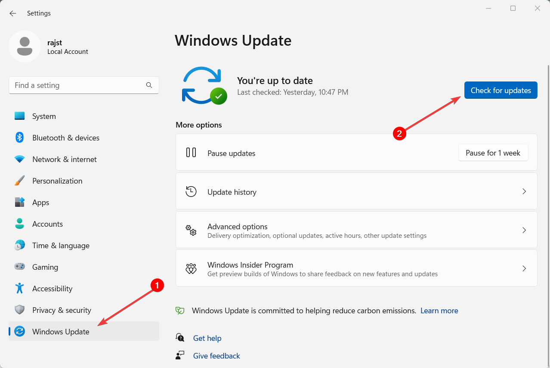Viewport: 550px width, 368px height.
Task: Open the Get help link
Action: tap(207, 338)
